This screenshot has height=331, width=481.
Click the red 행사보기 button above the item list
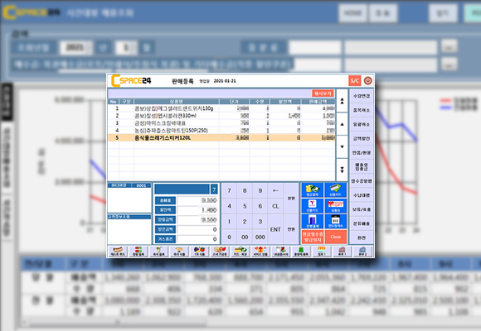point(323,93)
